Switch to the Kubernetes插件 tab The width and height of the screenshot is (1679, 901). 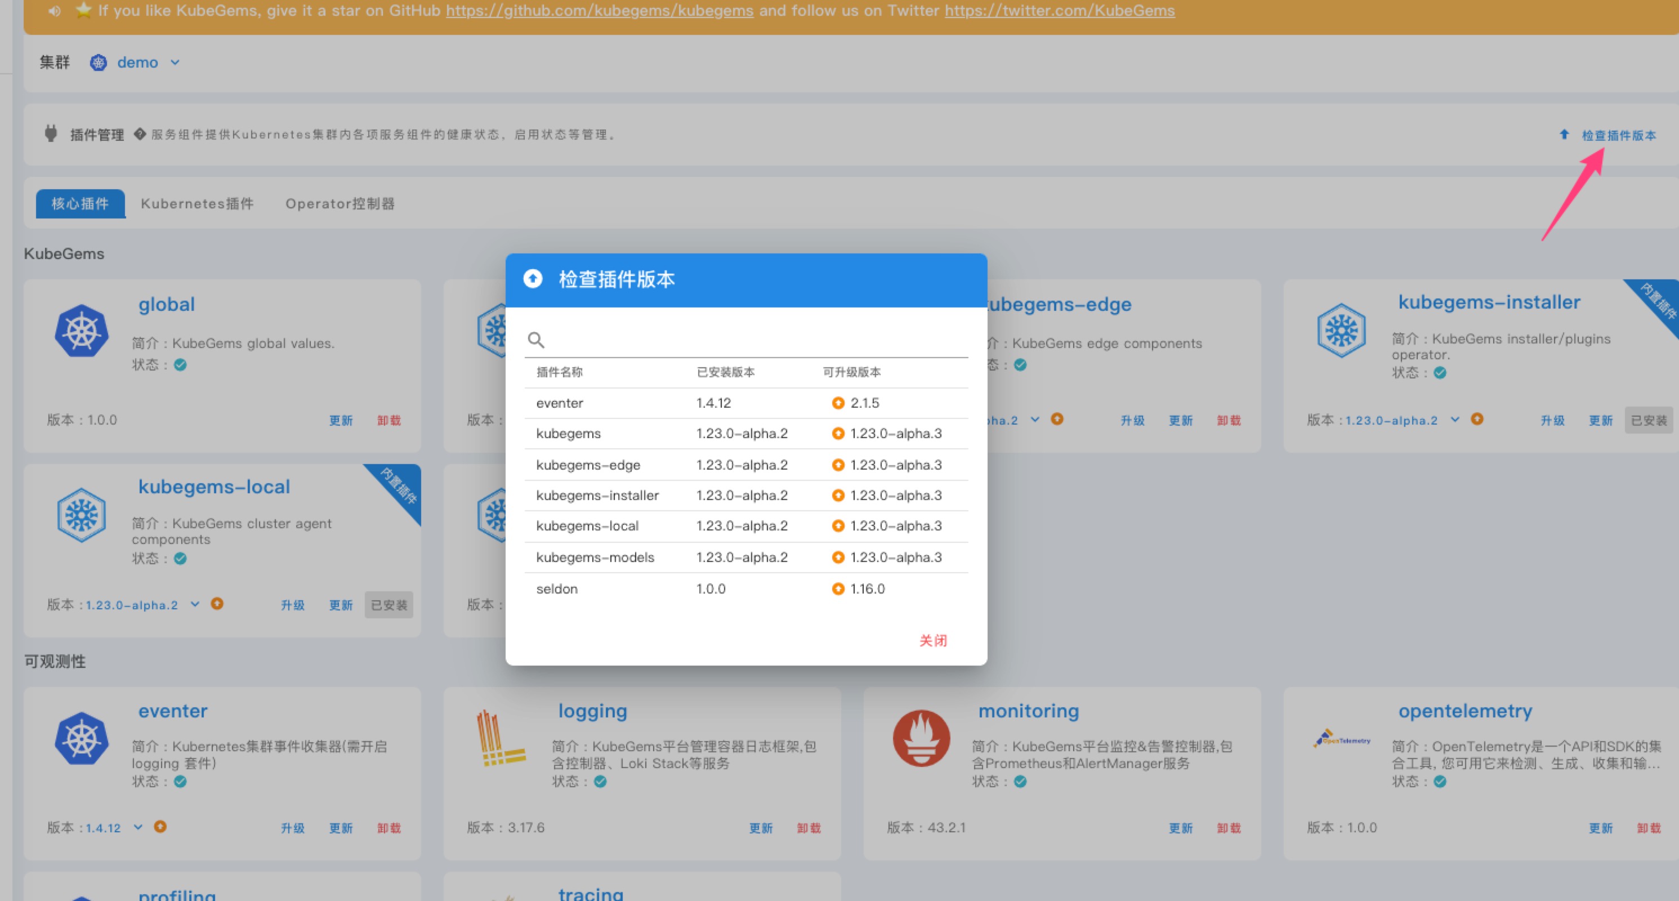(197, 203)
